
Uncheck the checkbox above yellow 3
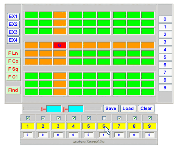58,118
